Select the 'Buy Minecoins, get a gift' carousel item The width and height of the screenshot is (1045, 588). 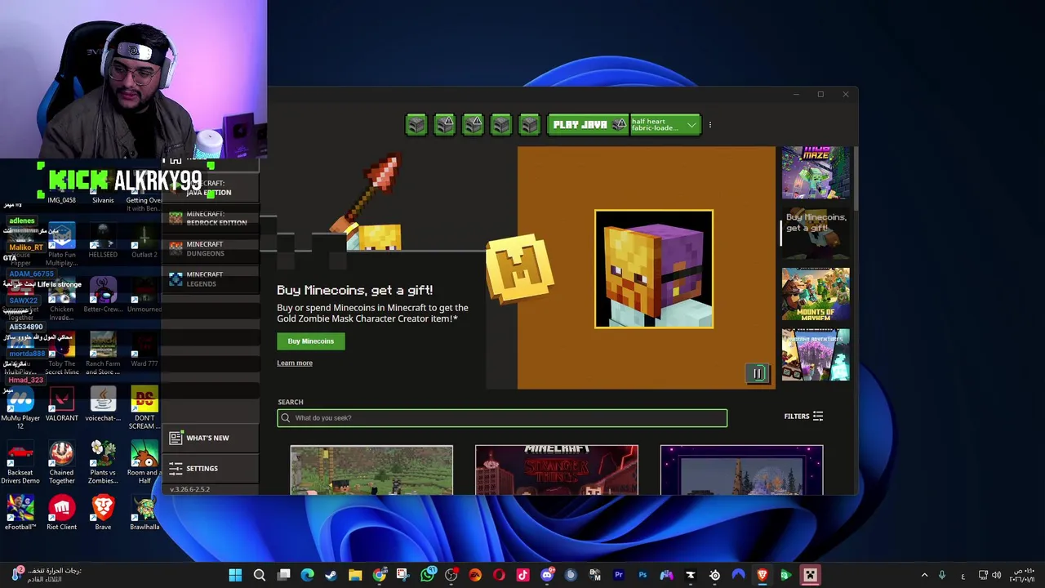[816, 234]
